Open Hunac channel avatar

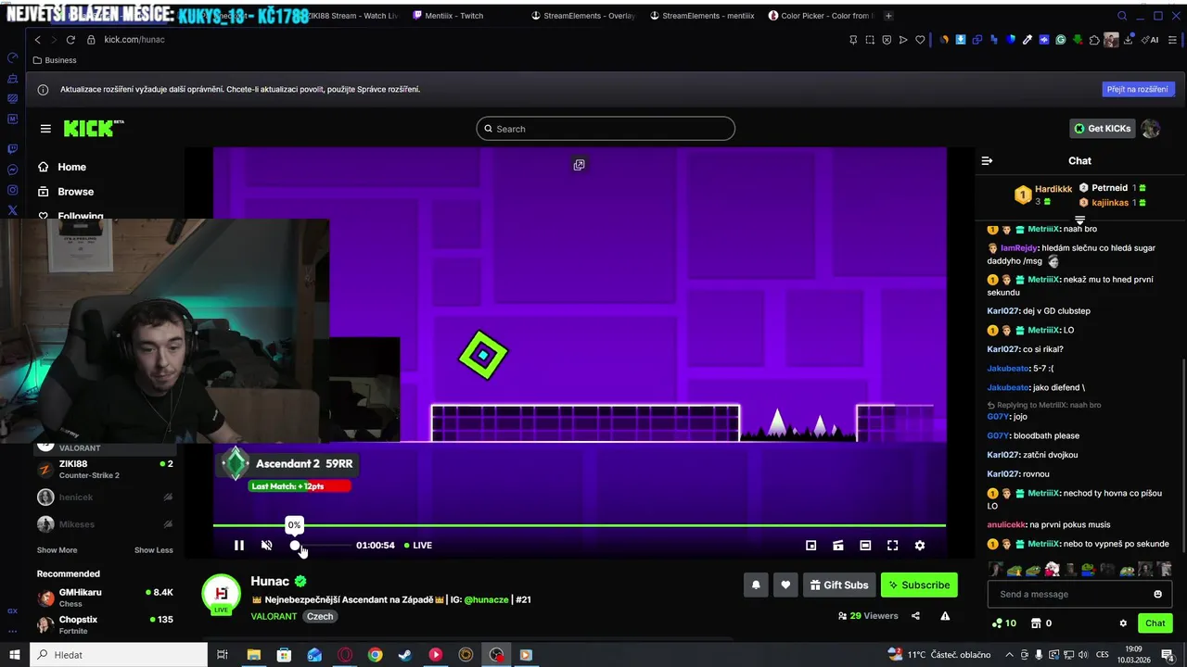pyautogui.click(x=222, y=594)
